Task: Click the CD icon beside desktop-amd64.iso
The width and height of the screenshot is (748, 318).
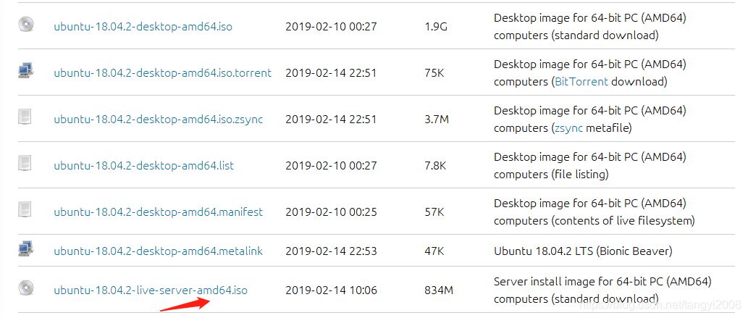Action: click(x=26, y=25)
